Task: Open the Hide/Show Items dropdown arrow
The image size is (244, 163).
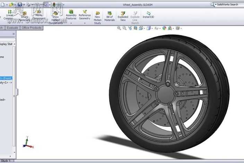Action: click(160, 28)
